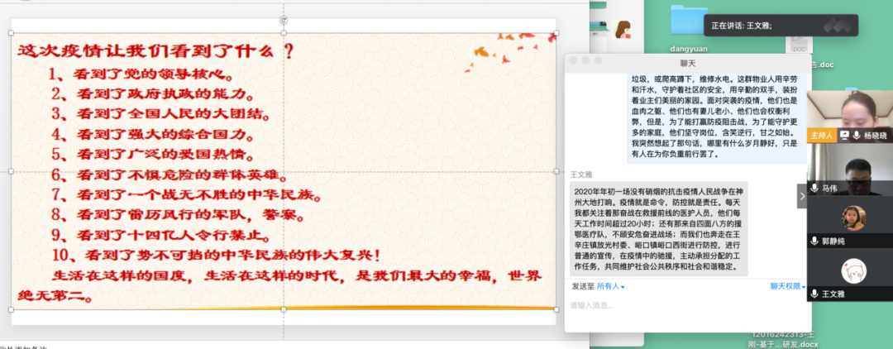Open the dangyuan folder on desktop

[x=690, y=23]
